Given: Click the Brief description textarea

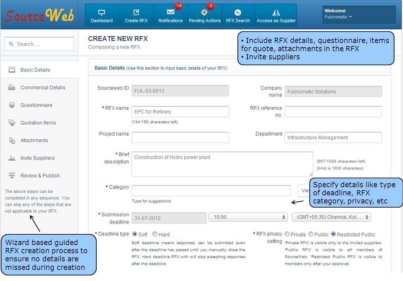Looking at the screenshot, I should click(x=222, y=164).
